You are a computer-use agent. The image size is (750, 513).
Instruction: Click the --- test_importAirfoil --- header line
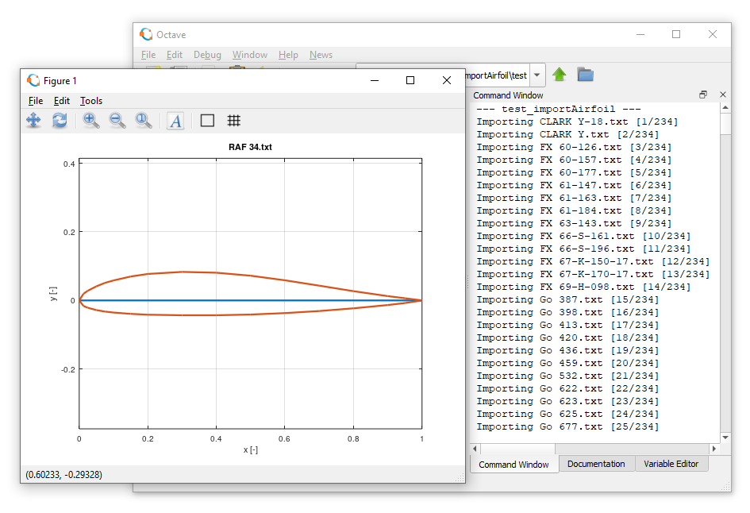(558, 109)
